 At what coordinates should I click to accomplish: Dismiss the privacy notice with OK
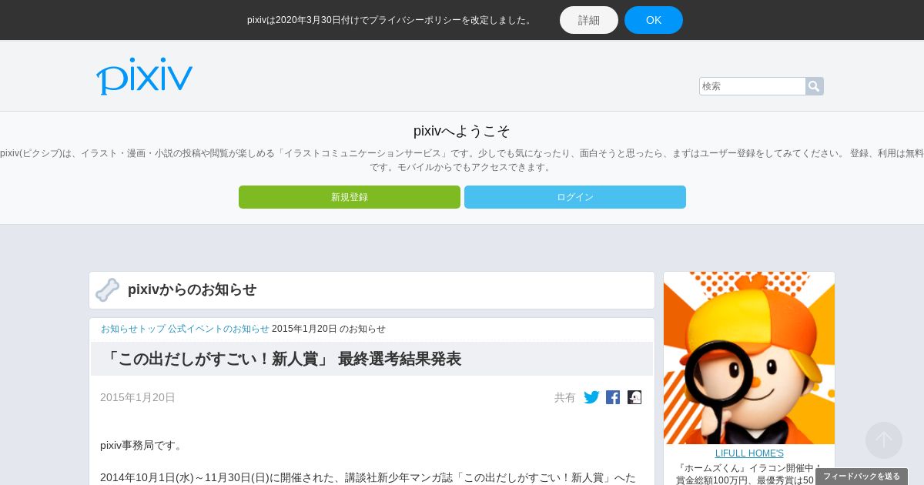pos(654,20)
